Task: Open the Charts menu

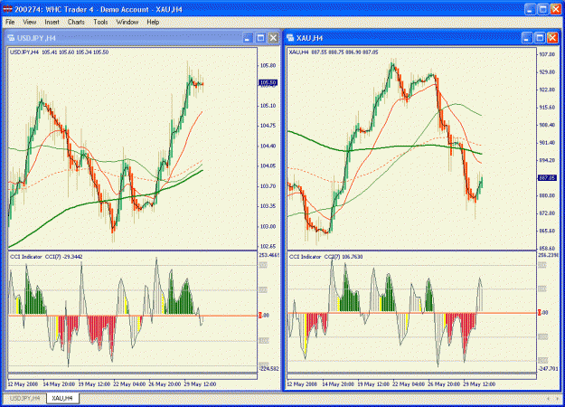Action: click(x=76, y=22)
